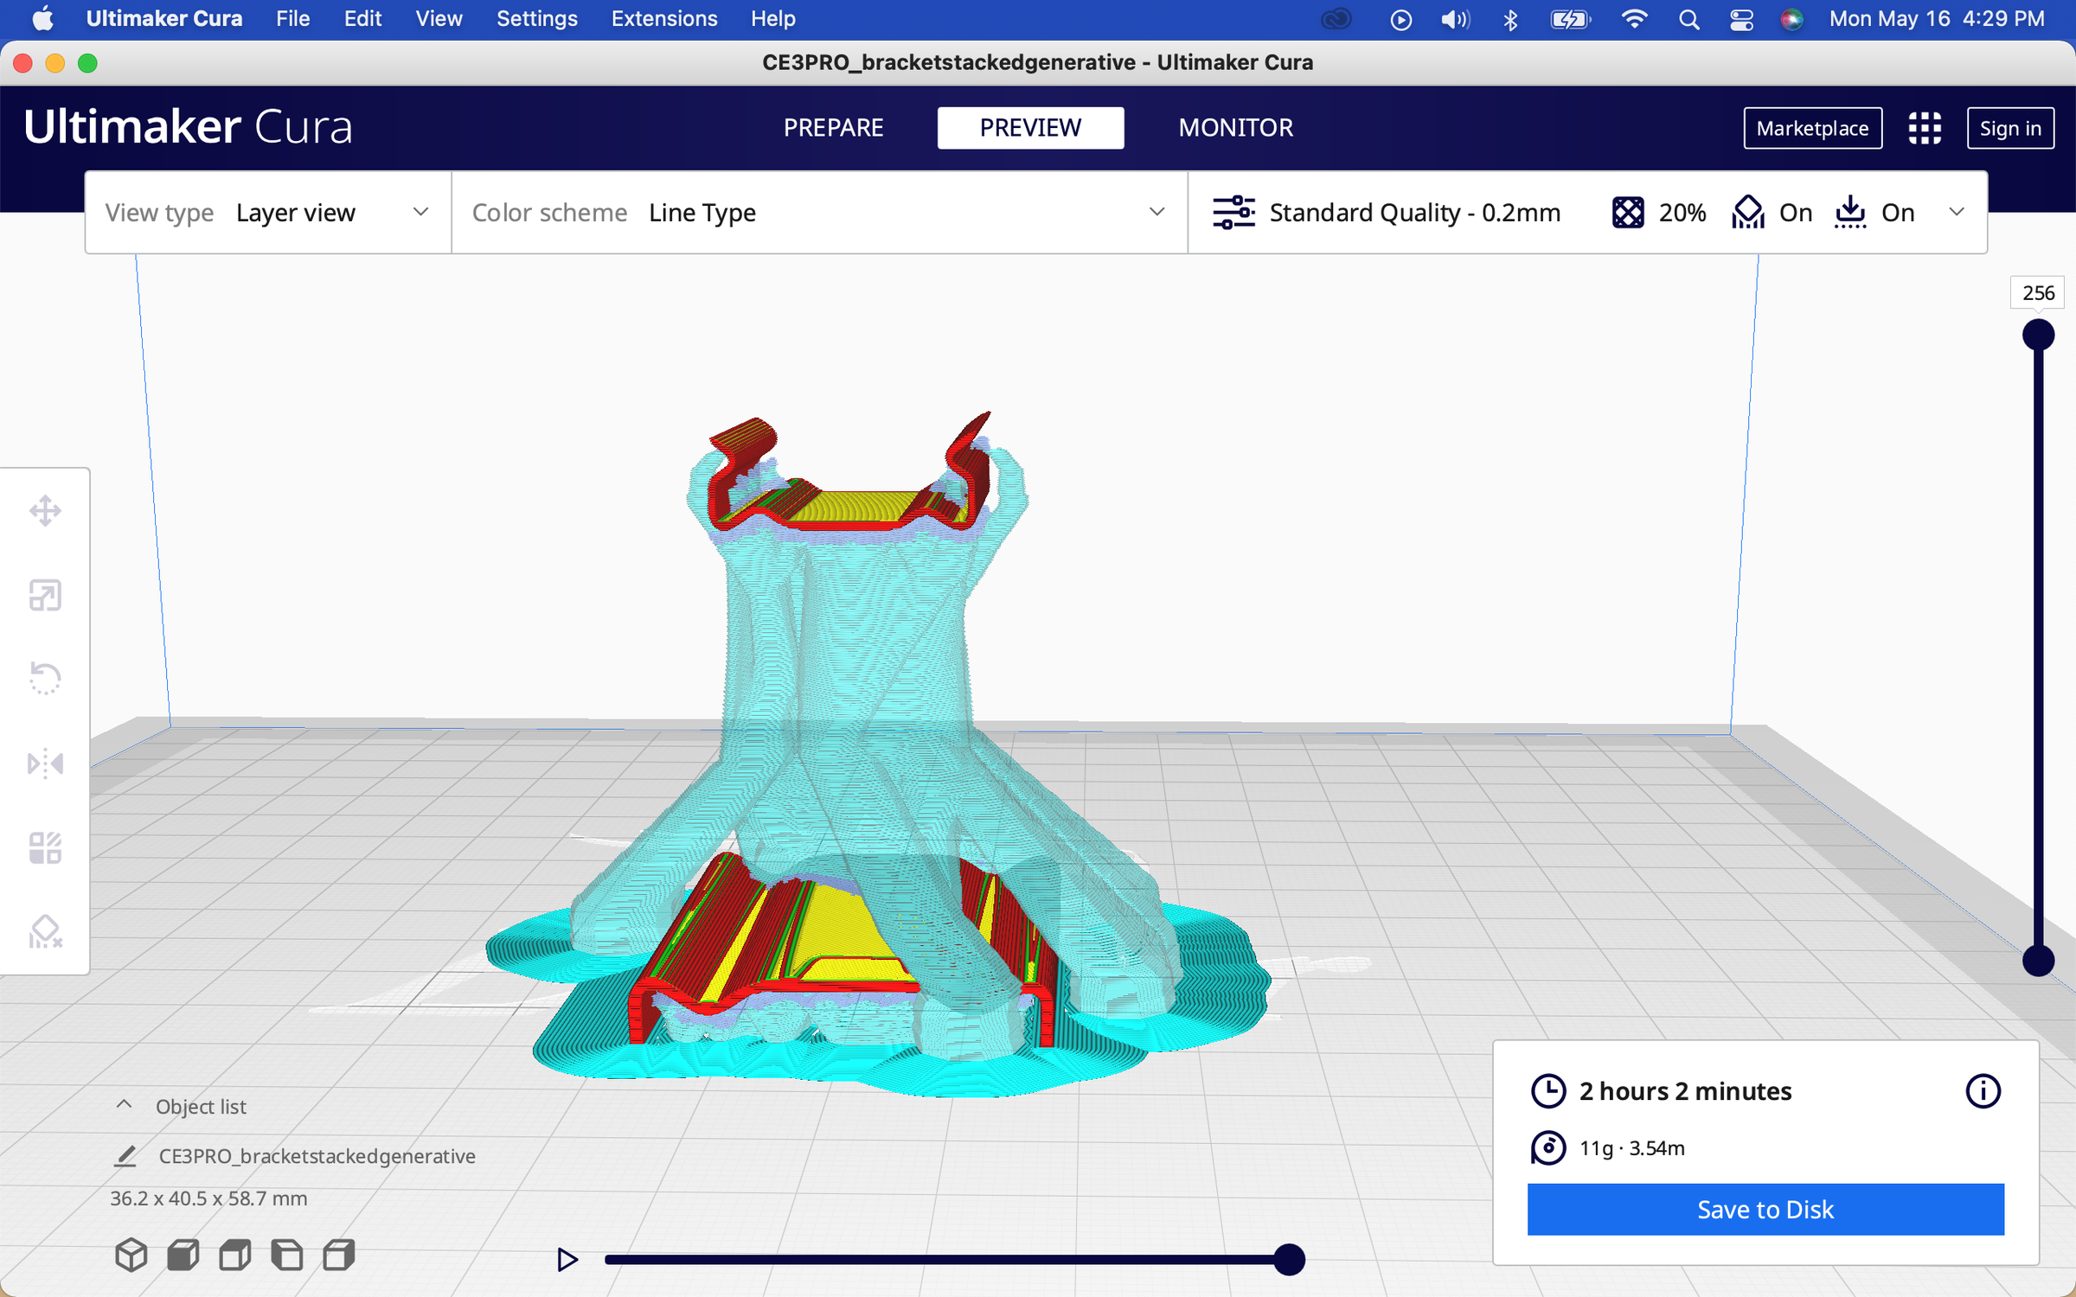The width and height of the screenshot is (2076, 1297).
Task: Switch camera to top view preset
Action: point(233,1255)
